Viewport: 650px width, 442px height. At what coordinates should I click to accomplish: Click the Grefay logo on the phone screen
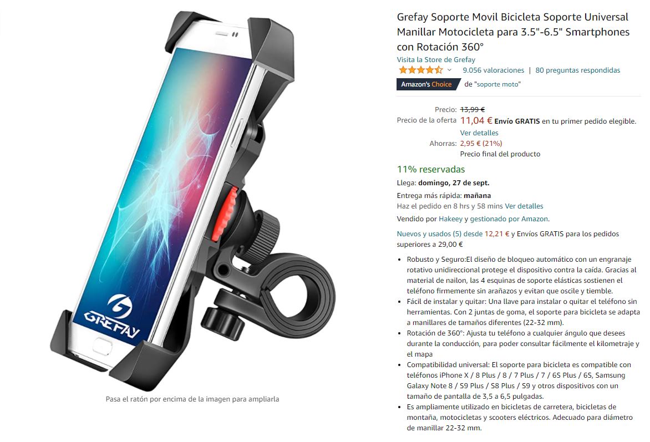click(113, 316)
